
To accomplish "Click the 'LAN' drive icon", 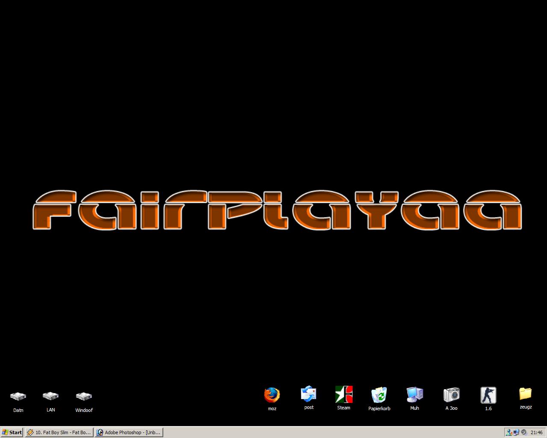I will (50, 396).
